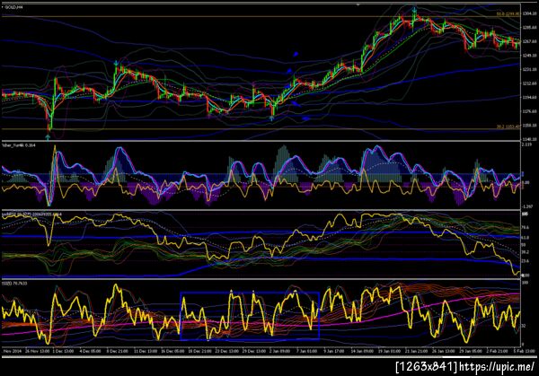The height and width of the screenshot is (376, 539).
Task: Click time axis label 9 Jan 17:00
Action: pos(334,351)
